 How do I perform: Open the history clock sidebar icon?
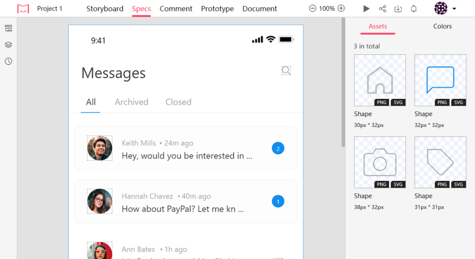click(x=8, y=61)
